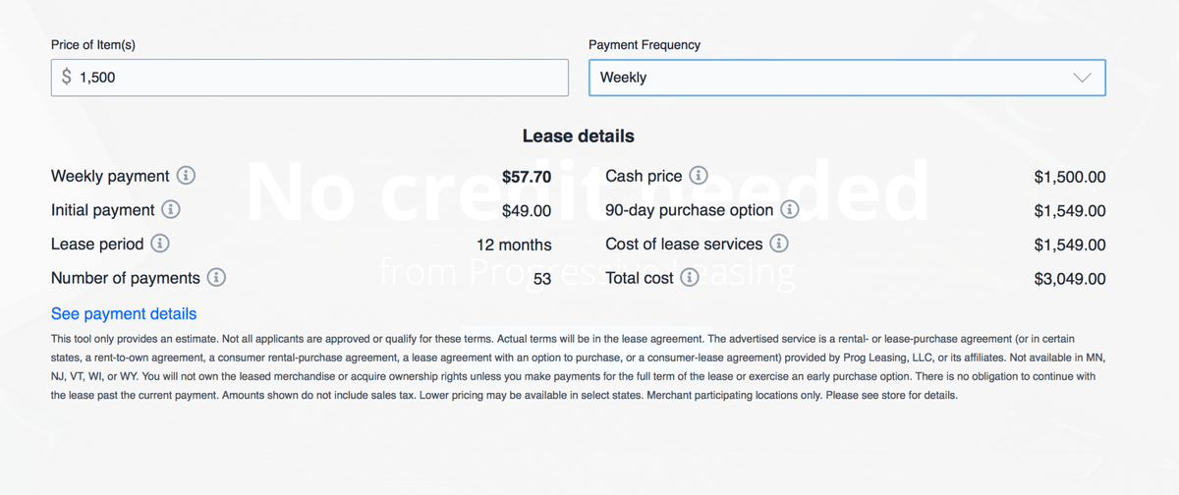
Task: Select the Lease details heading
Action: coord(579,137)
